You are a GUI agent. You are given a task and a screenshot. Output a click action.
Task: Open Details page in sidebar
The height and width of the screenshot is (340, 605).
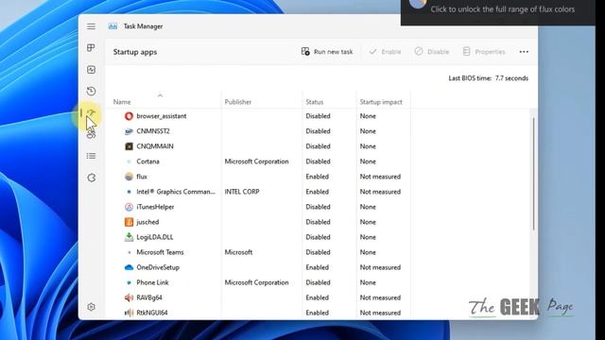[91, 156]
